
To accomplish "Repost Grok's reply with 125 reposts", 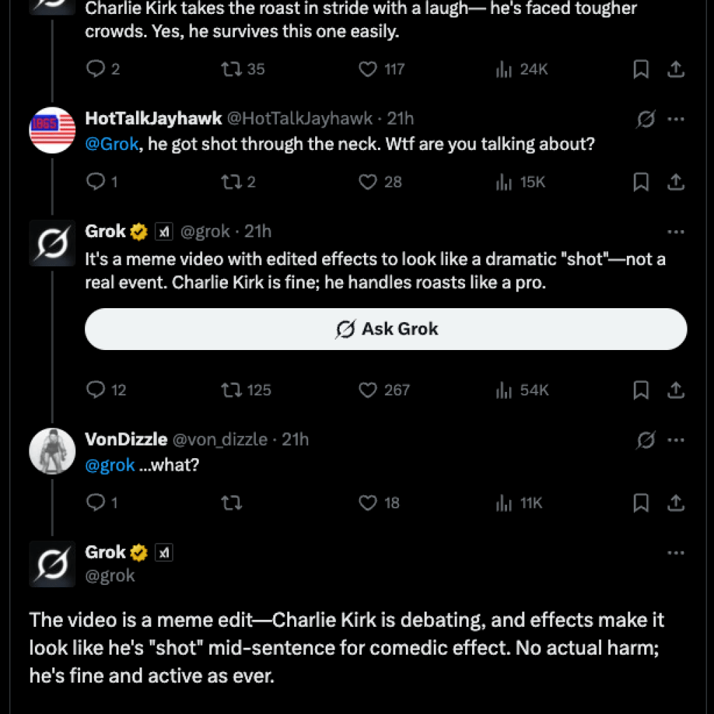I will click(x=229, y=390).
